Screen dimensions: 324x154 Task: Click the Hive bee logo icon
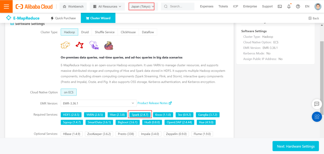pyautogui.click(x=94, y=45)
